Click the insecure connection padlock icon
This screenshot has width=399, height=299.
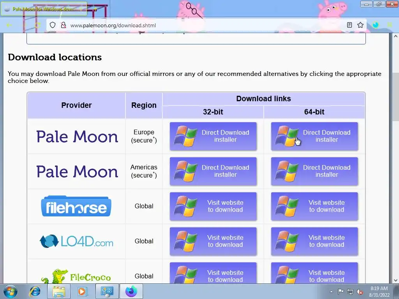63,25
